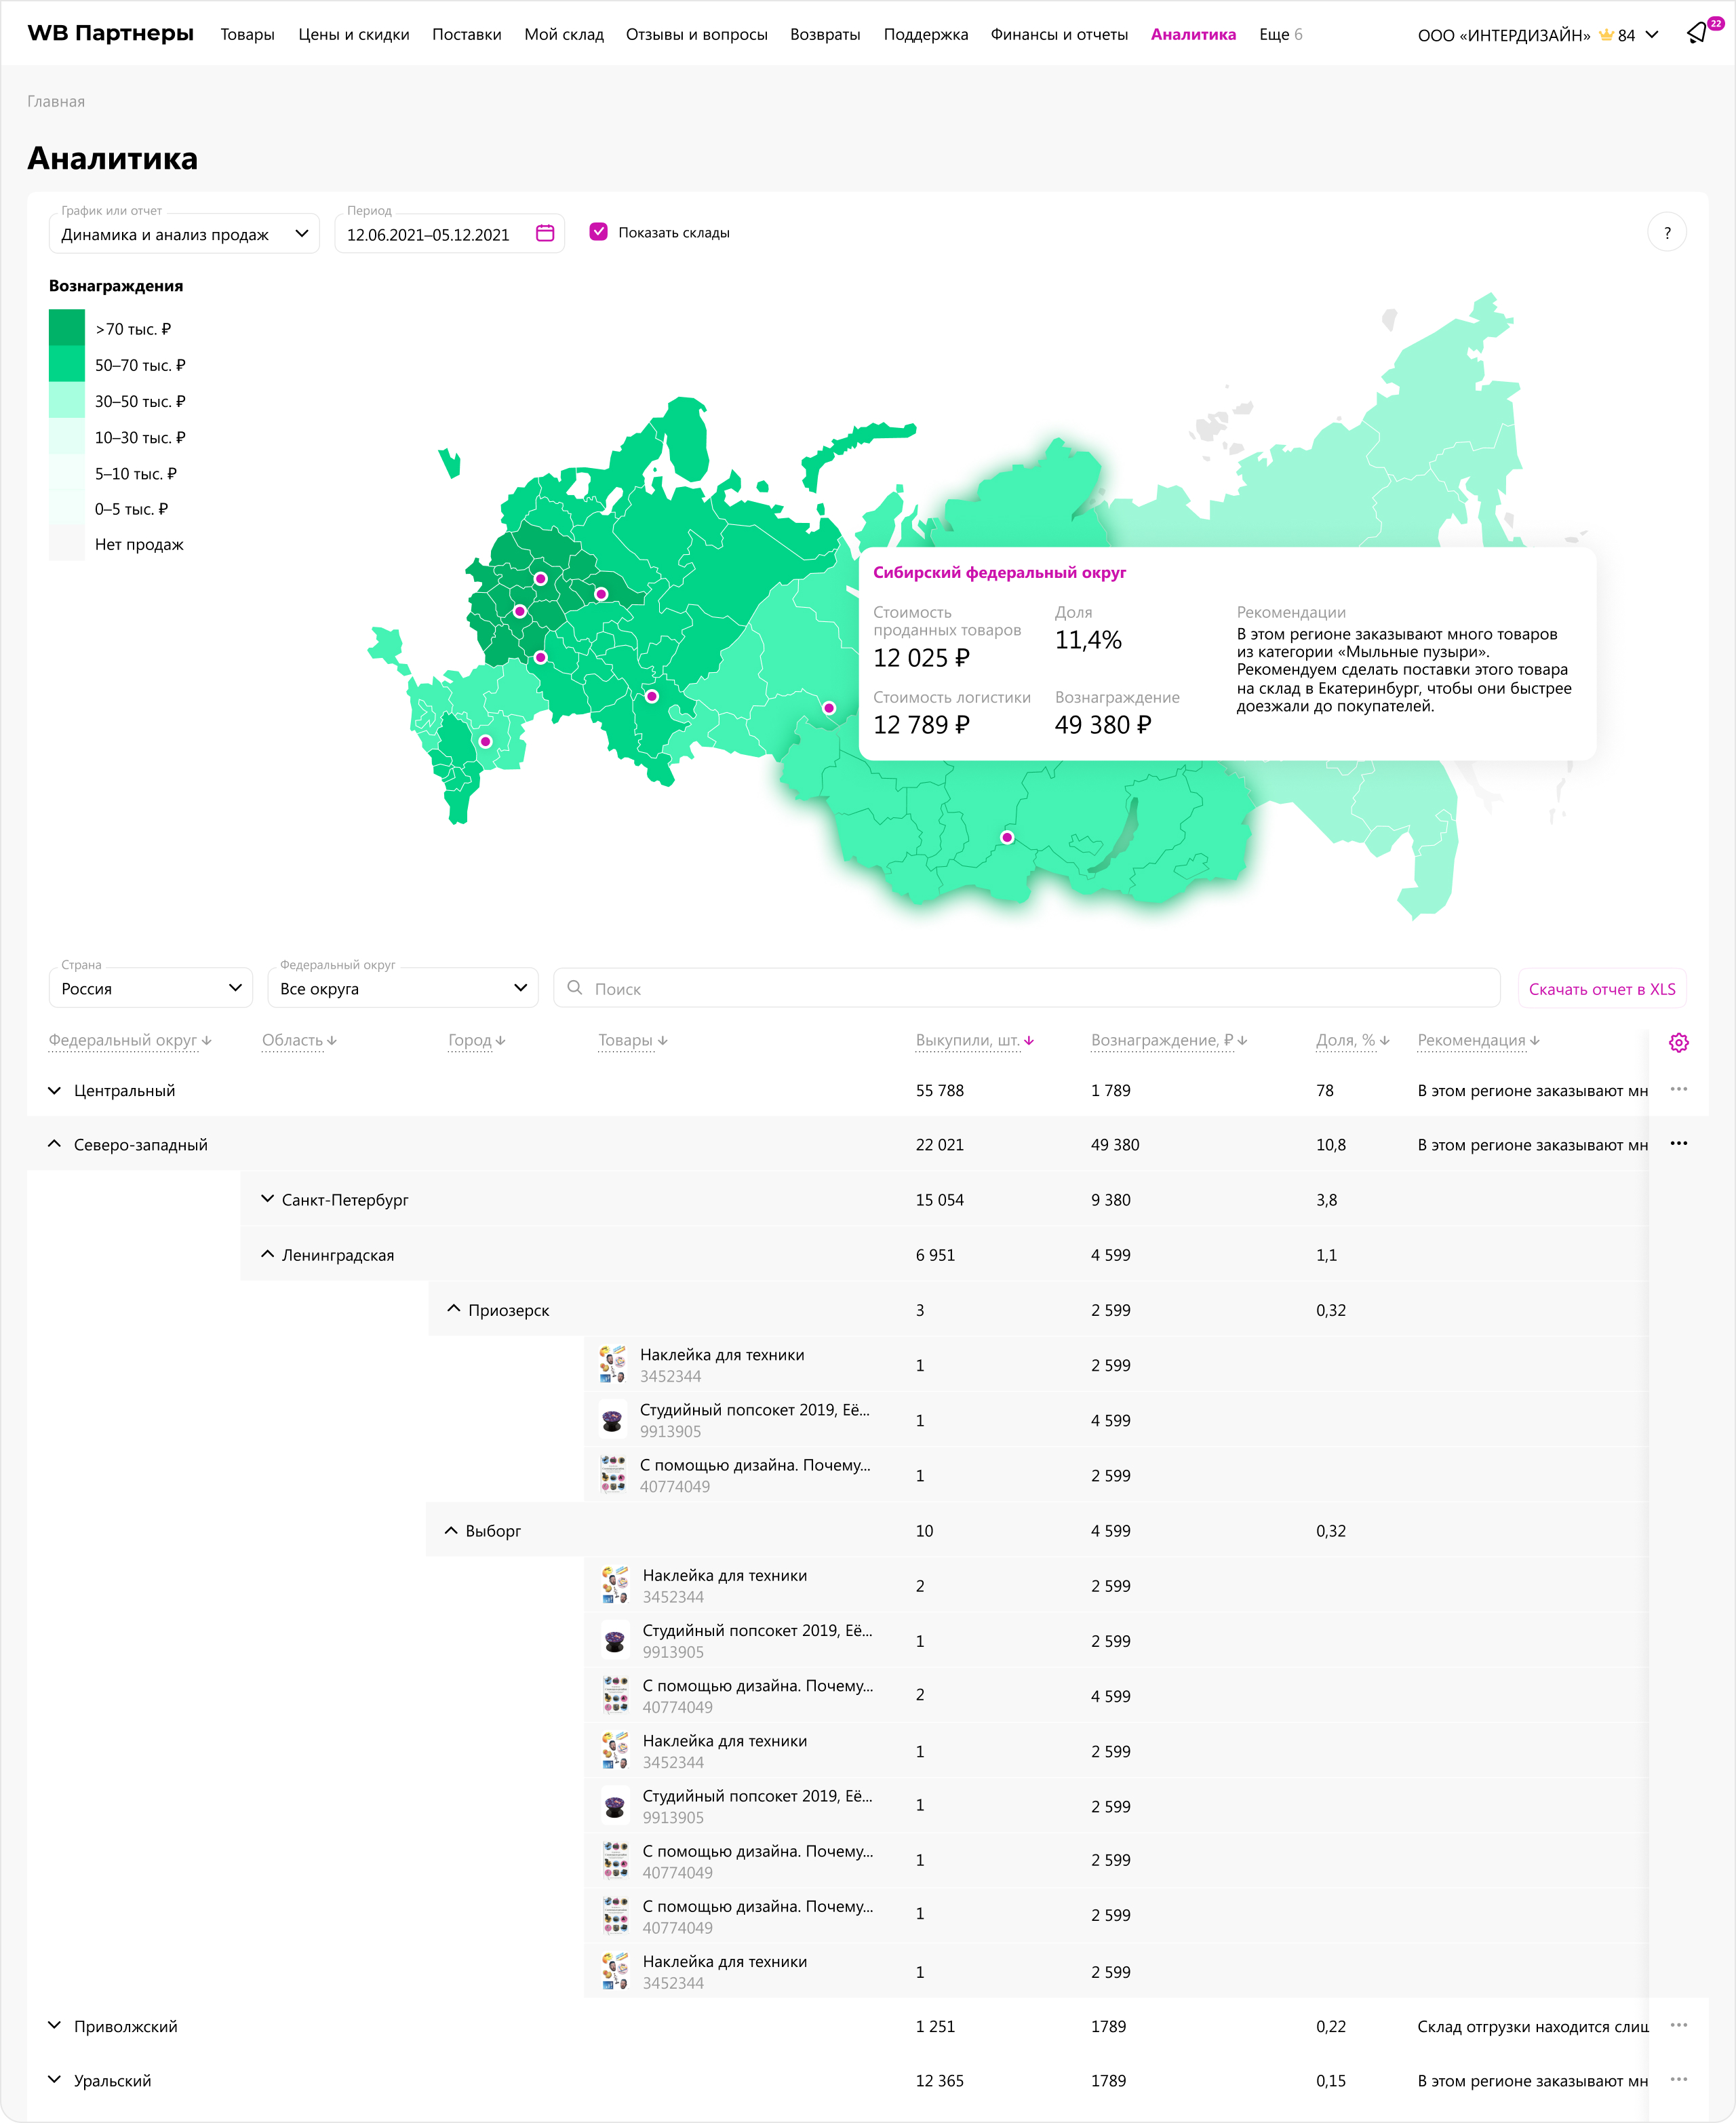Open the Отзывы и вопросы menu
1736x2123 pixels.
[x=696, y=34]
